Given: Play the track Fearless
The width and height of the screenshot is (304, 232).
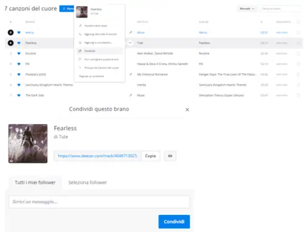Looking at the screenshot, I should tap(10, 43).
